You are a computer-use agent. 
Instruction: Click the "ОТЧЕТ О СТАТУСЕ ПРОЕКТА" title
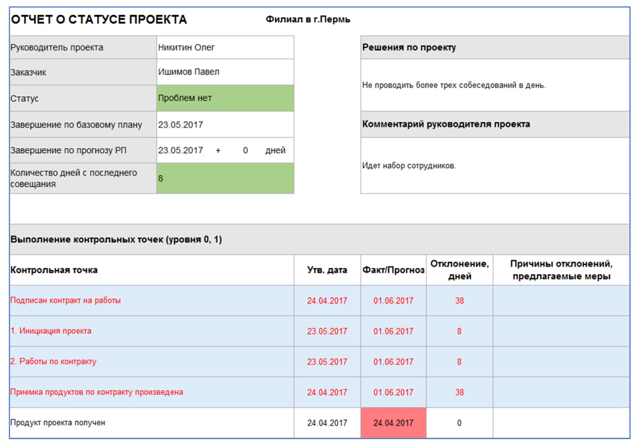99,20
